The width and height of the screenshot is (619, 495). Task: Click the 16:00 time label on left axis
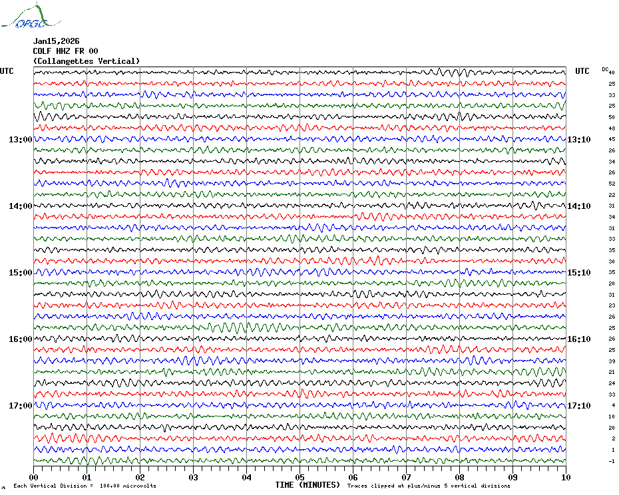click(x=20, y=339)
